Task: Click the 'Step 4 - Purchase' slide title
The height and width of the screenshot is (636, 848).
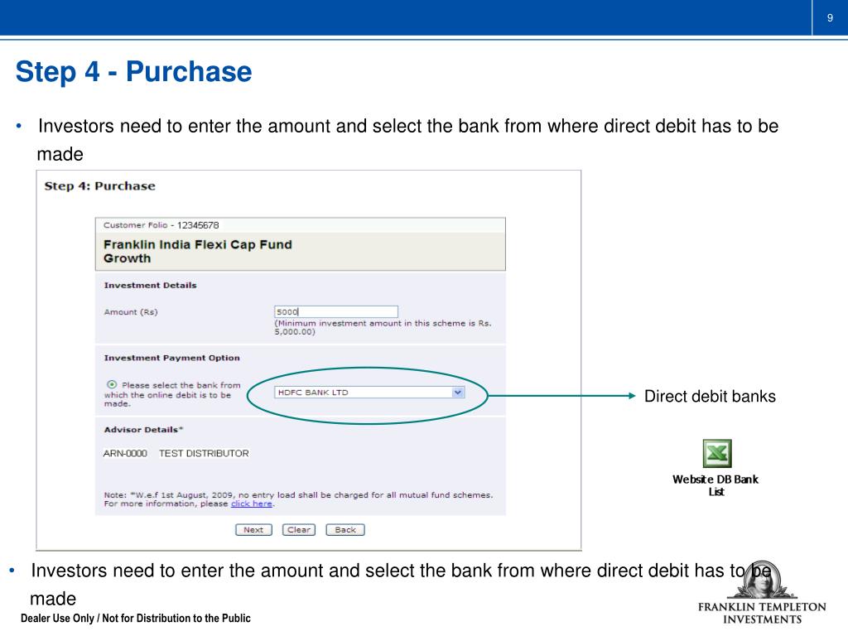Action: (x=133, y=71)
